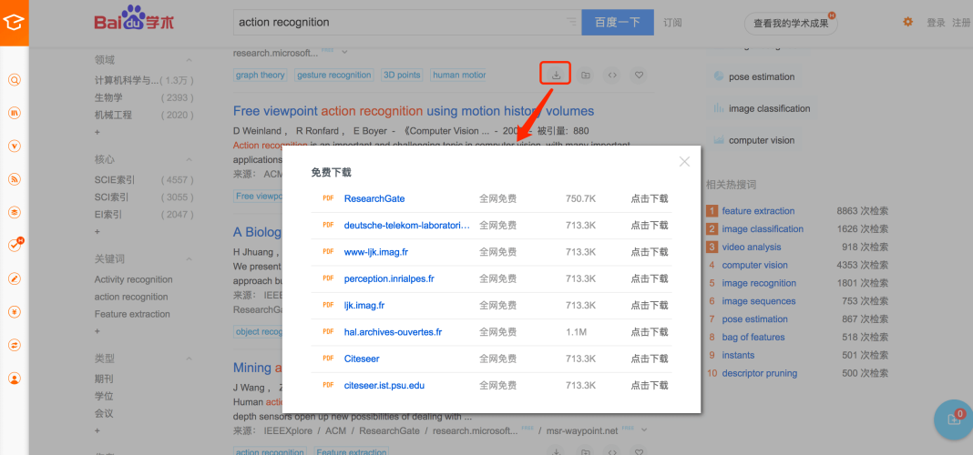Open the library shelf icon in left sidebar
The height and width of the screenshot is (455, 973).
15,113
